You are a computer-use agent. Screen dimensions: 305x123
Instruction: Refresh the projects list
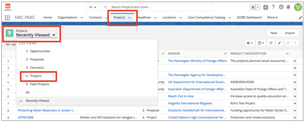coord(271,43)
